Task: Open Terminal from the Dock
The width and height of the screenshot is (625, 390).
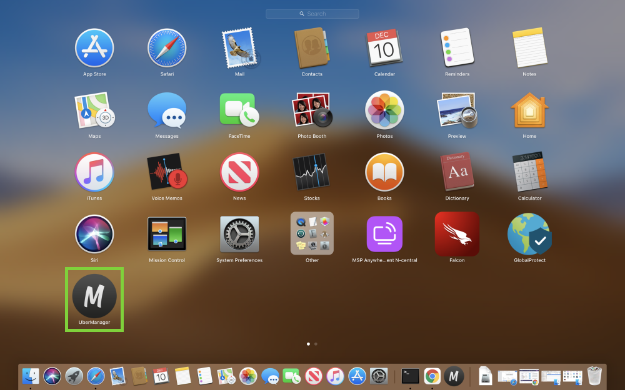Action: coord(410,376)
